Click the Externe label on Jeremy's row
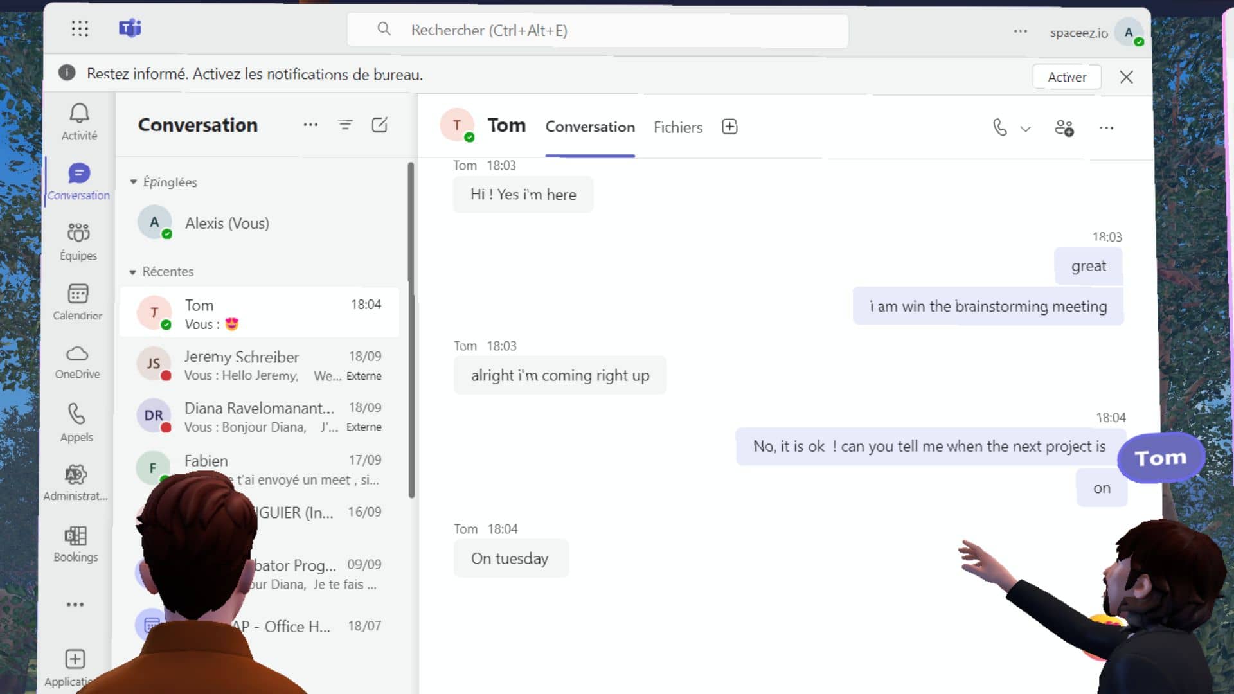1234x694 pixels. pyautogui.click(x=364, y=376)
